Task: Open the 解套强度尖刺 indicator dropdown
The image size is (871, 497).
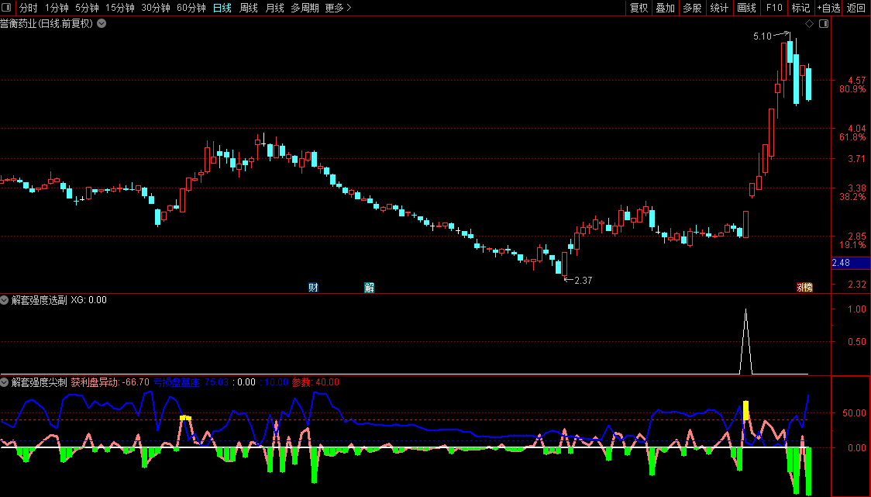Action: 5,382
